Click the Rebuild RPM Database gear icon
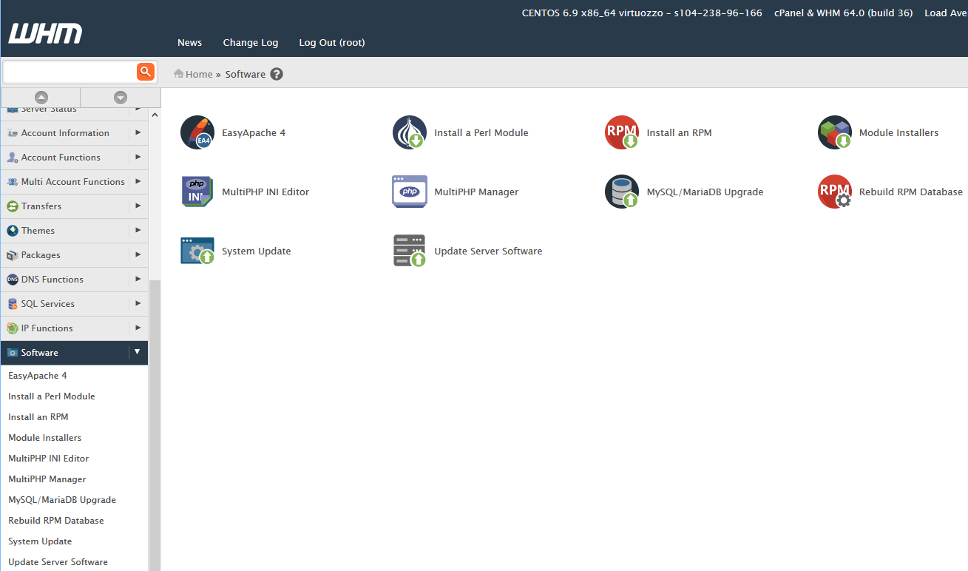The image size is (968, 571). pyautogui.click(x=835, y=192)
